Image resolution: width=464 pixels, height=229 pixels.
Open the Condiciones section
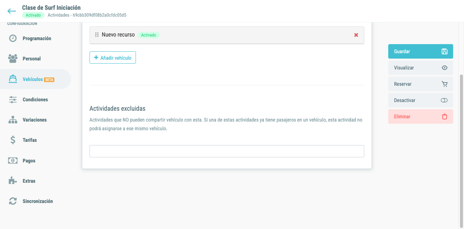[36, 99]
